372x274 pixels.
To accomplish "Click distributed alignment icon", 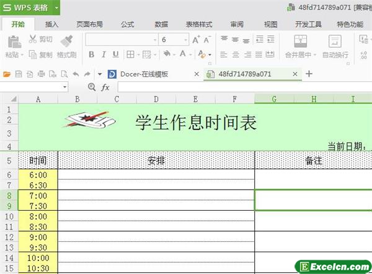I will (270, 55).
